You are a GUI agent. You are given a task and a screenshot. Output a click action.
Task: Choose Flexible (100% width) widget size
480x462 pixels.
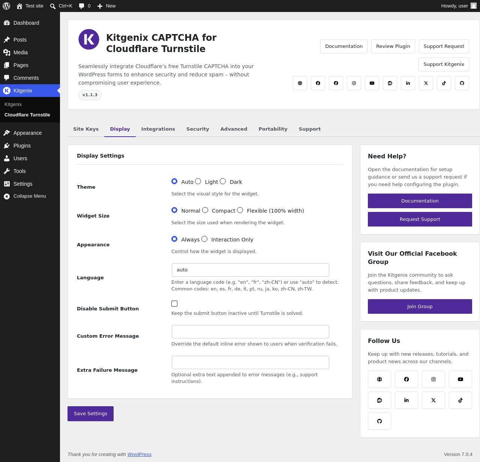tap(240, 210)
